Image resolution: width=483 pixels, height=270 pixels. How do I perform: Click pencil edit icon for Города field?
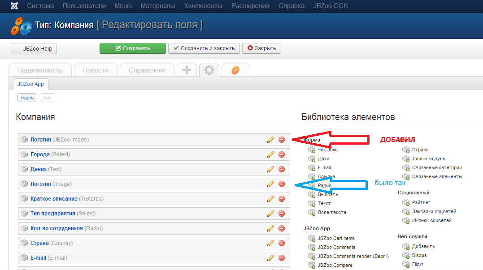[x=270, y=154]
